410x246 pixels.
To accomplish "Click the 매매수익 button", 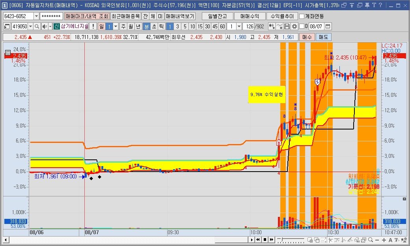I will (x=249, y=17).
